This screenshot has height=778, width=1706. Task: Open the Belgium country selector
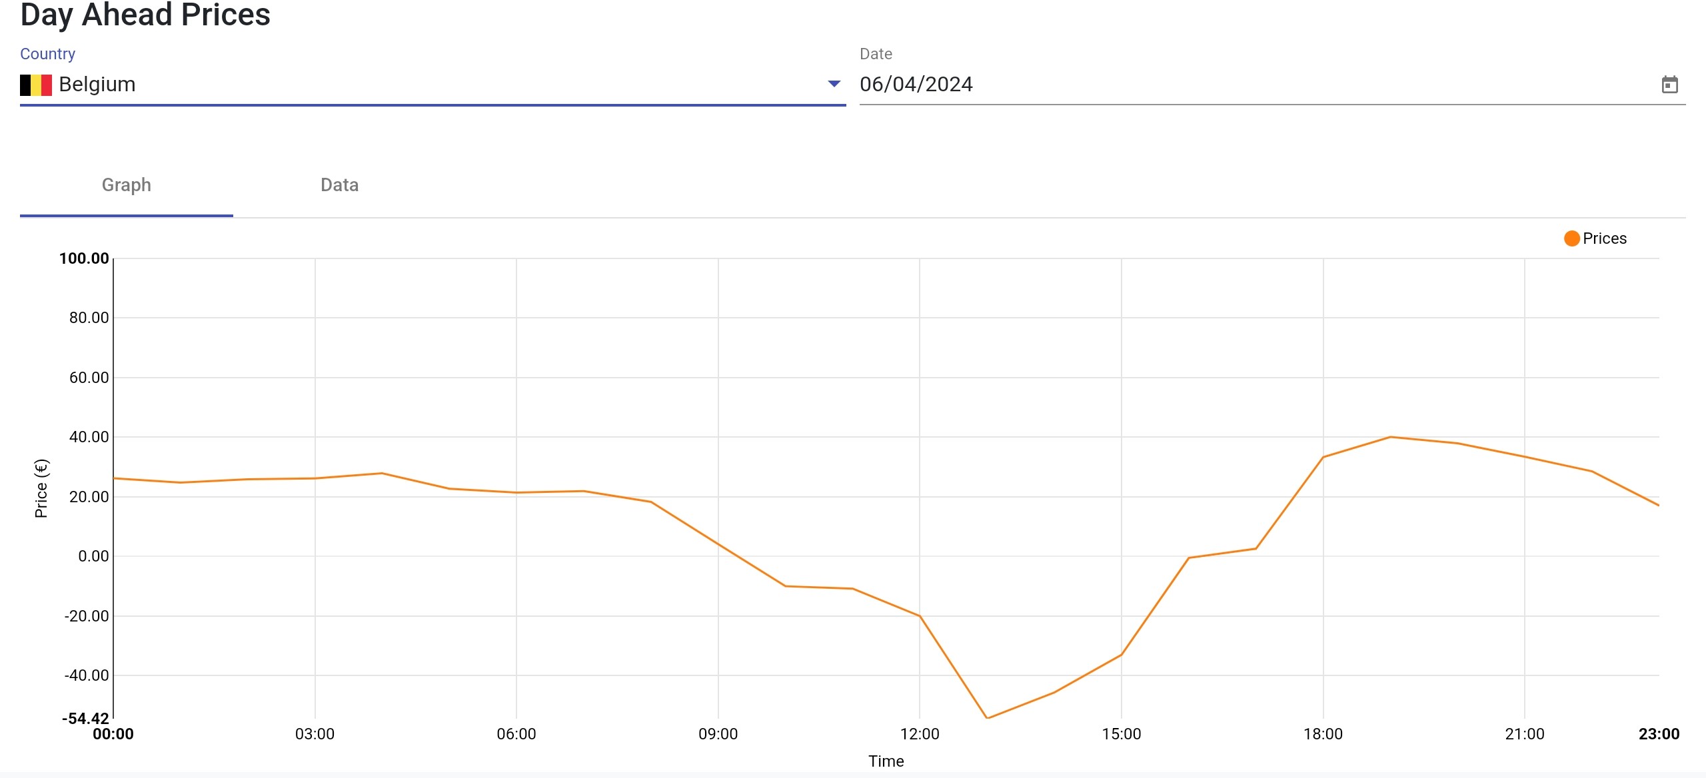coord(426,85)
